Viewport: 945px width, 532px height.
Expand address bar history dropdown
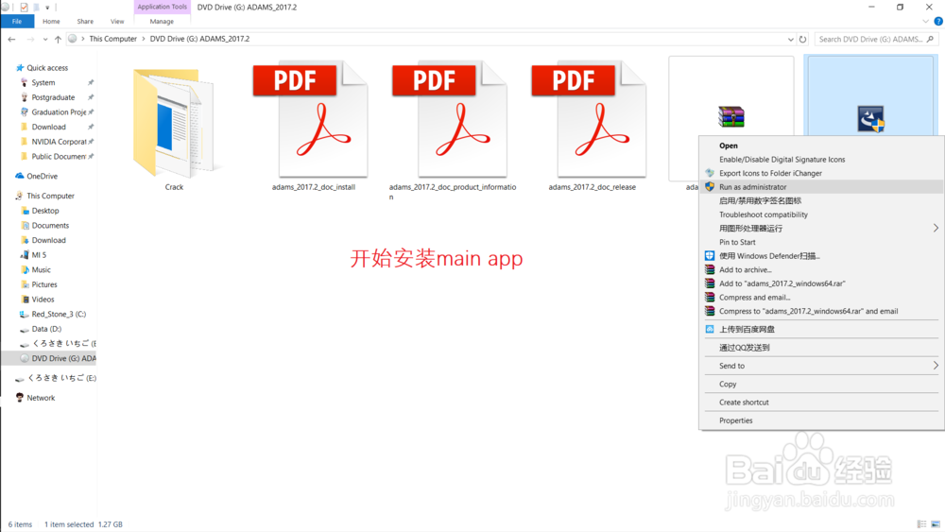[790, 39]
